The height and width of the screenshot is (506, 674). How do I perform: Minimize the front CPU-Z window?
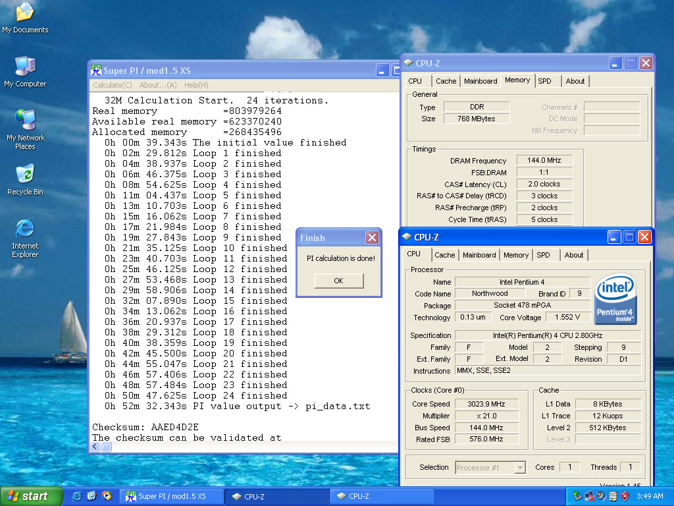click(613, 237)
